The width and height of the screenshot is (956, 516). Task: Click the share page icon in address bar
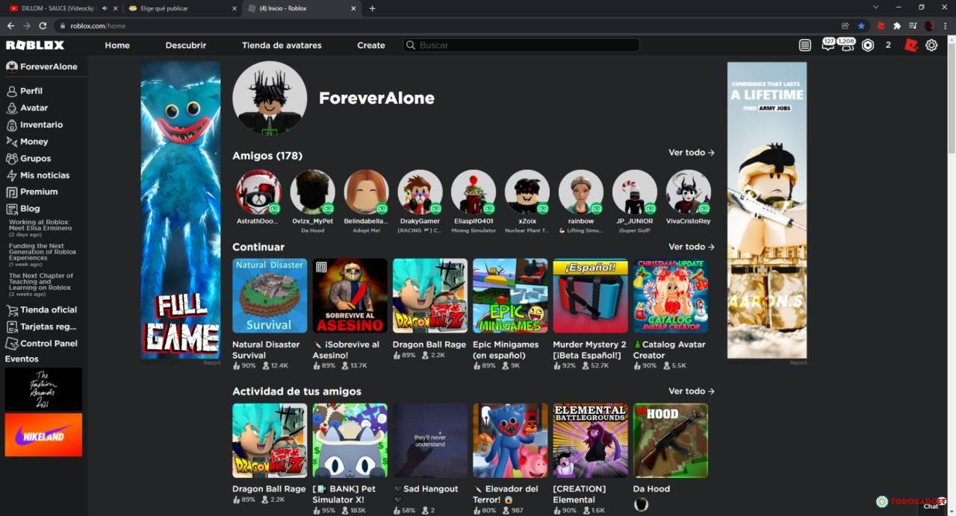845,25
